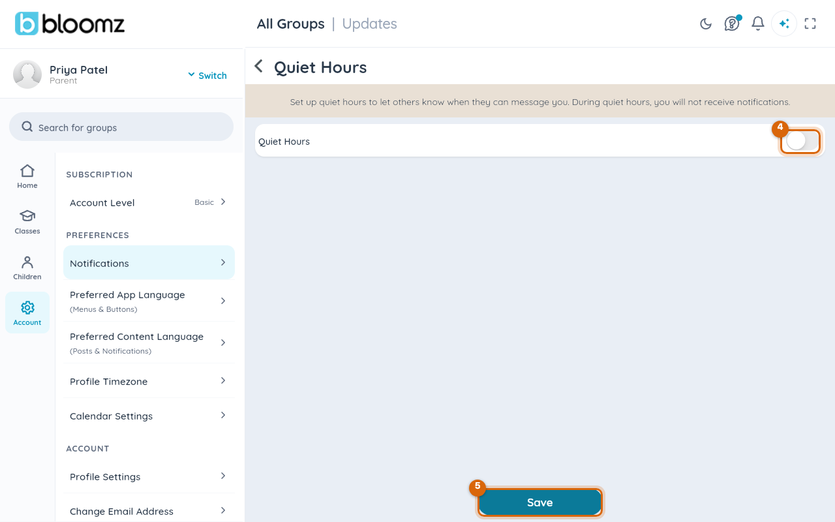Click Priya Patel profile avatar
The width and height of the screenshot is (835, 522).
click(x=27, y=74)
